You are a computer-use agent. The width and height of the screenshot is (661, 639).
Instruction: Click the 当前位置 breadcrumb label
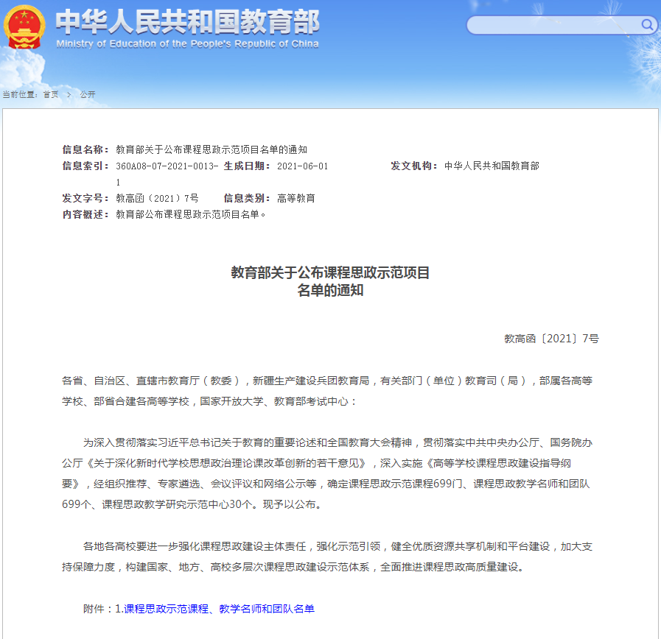(x=20, y=94)
